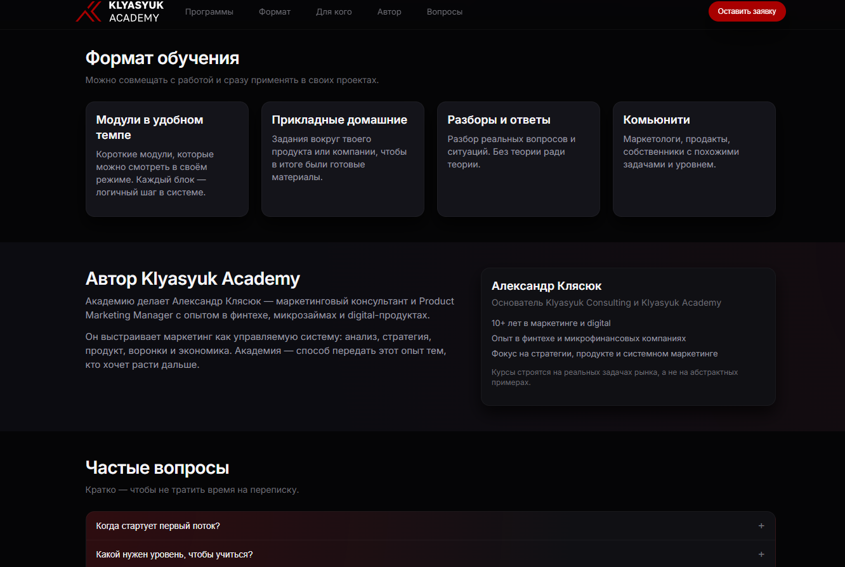Click the Формат обучения section heading
The image size is (845, 567).
pyautogui.click(x=162, y=58)
